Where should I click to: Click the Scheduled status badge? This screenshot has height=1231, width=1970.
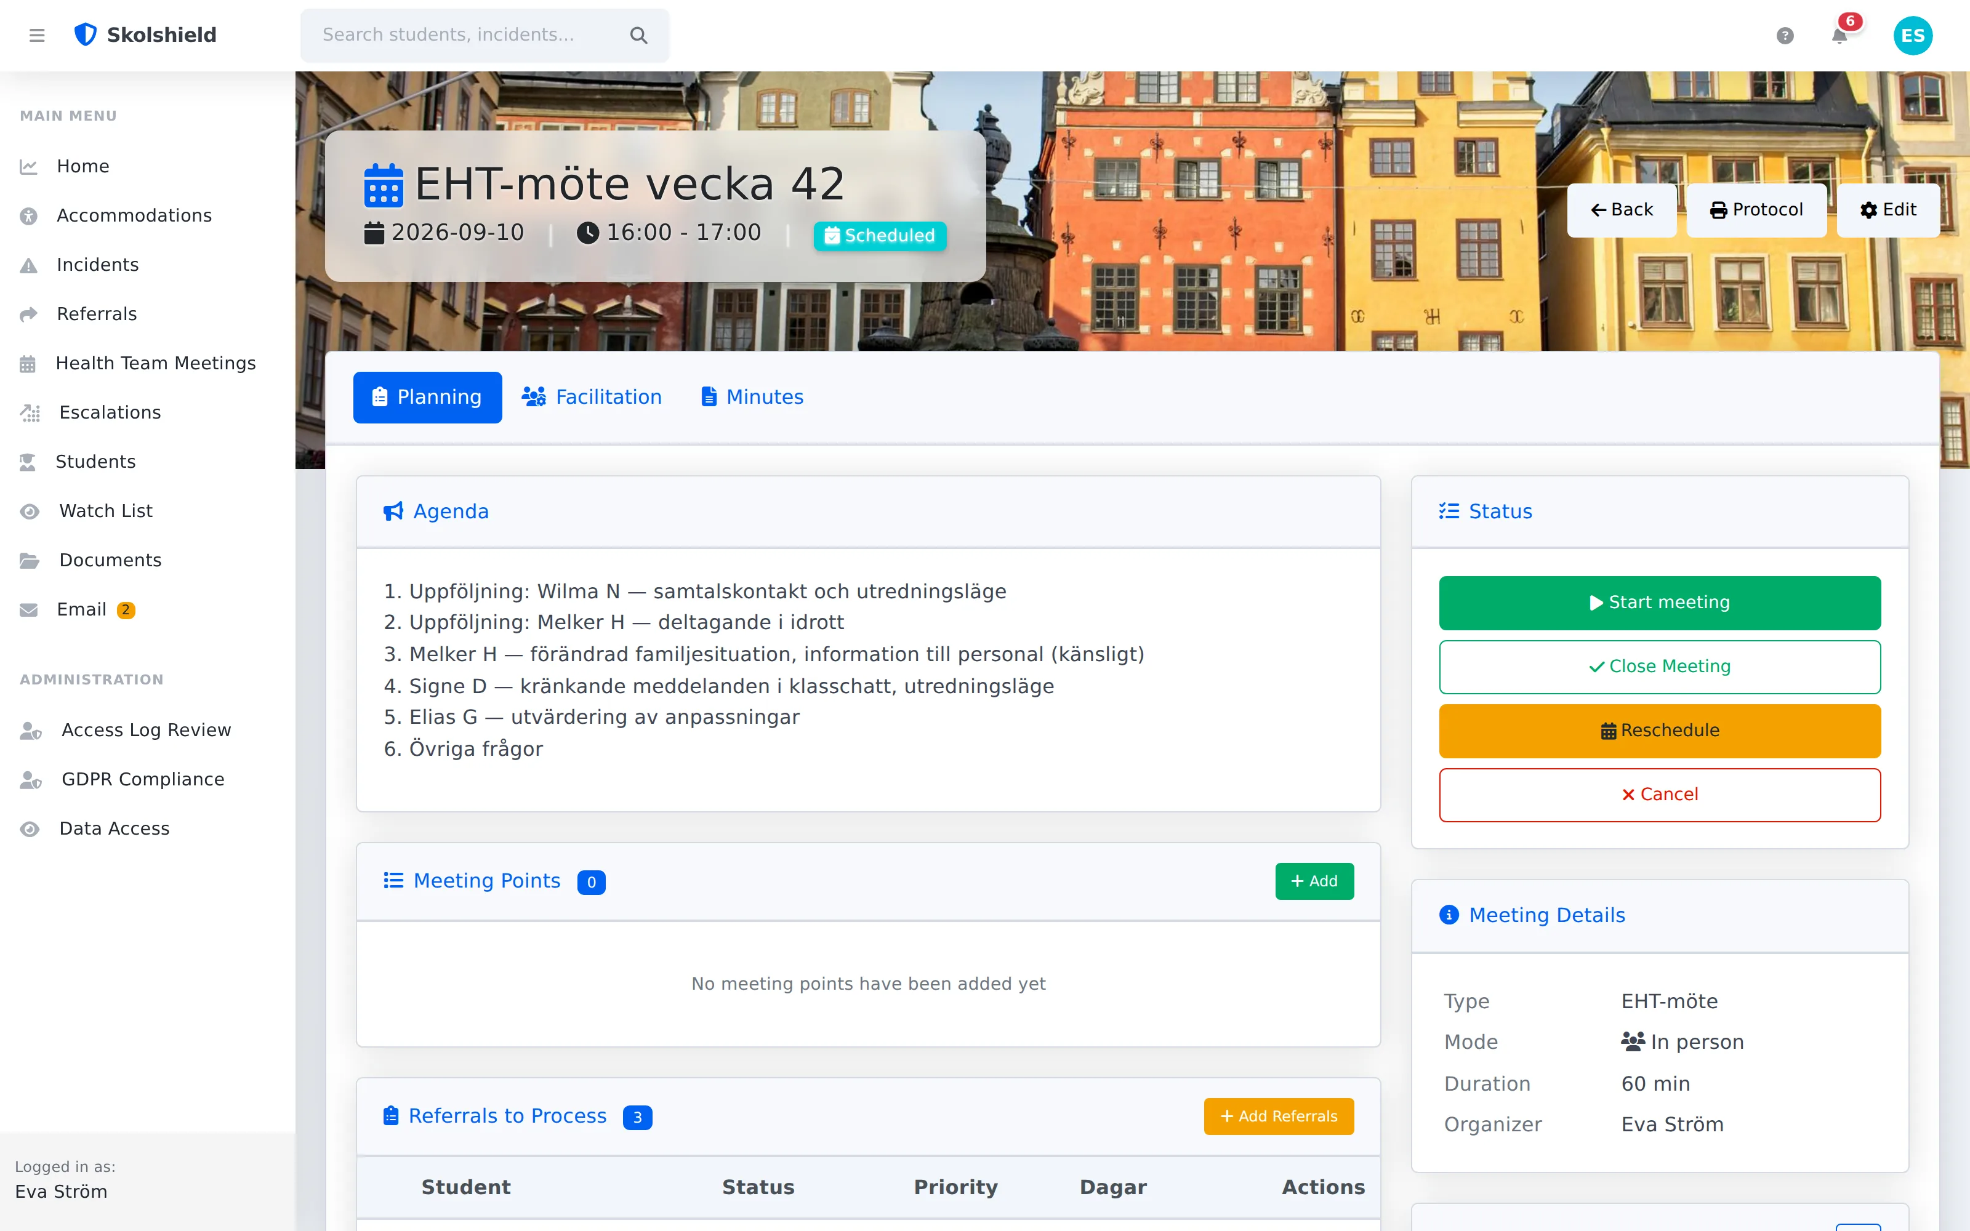pos(880,236)
